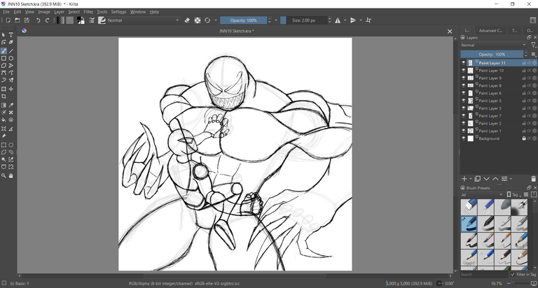Select the Move tool
538x288 pixels.
pyautogui.click(x=11, y=89)
